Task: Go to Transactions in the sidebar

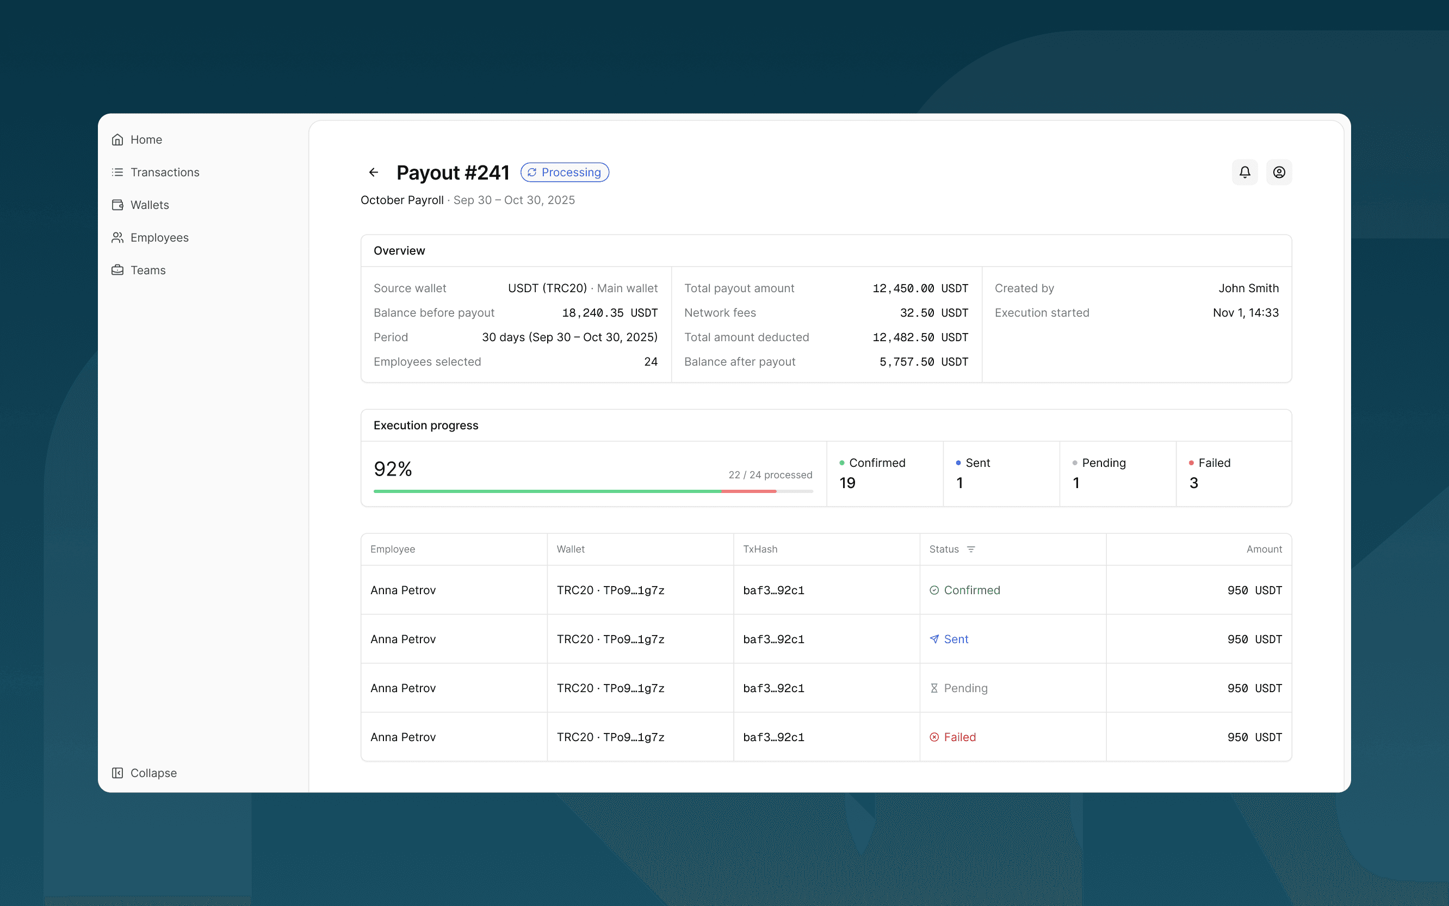Action: tap(165, 172)
